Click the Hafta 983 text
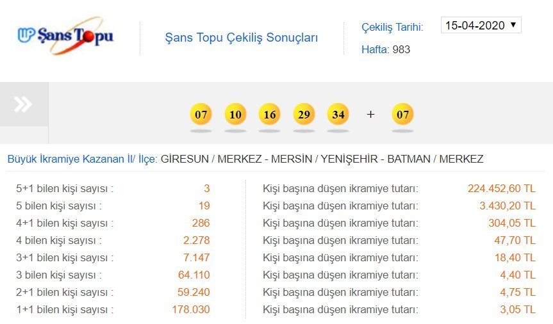The width and height of the screenshot is (553, 324). pyautogui.click(x=386, y=49)
